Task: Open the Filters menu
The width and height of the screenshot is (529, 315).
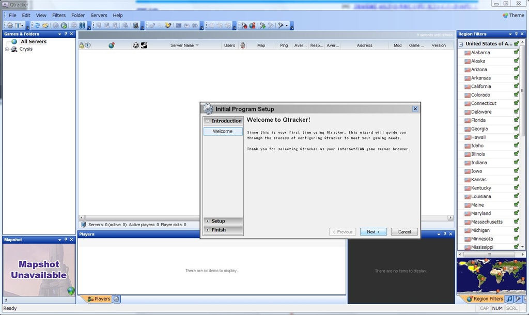Action: (59, 15)
